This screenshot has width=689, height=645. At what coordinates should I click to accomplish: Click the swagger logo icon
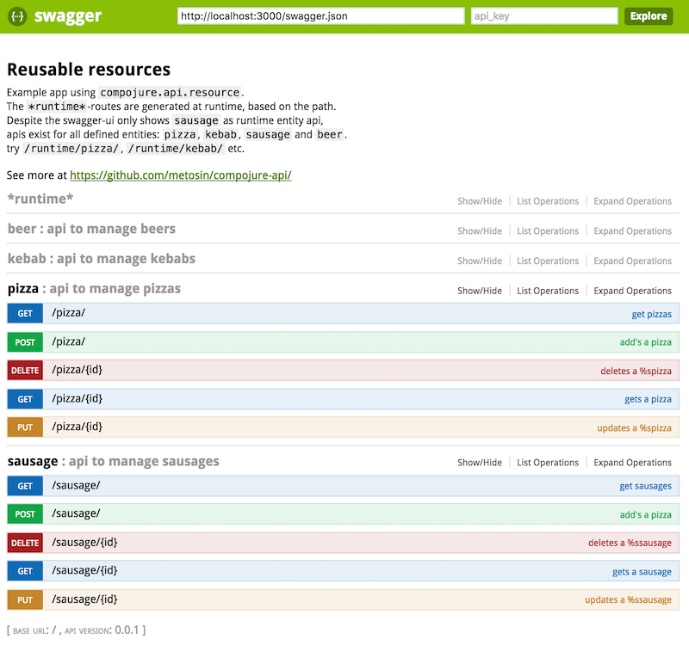[17, 16]
